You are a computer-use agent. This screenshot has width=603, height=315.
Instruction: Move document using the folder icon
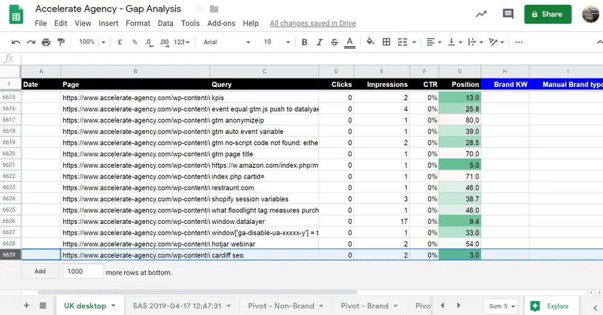point(214,9)
